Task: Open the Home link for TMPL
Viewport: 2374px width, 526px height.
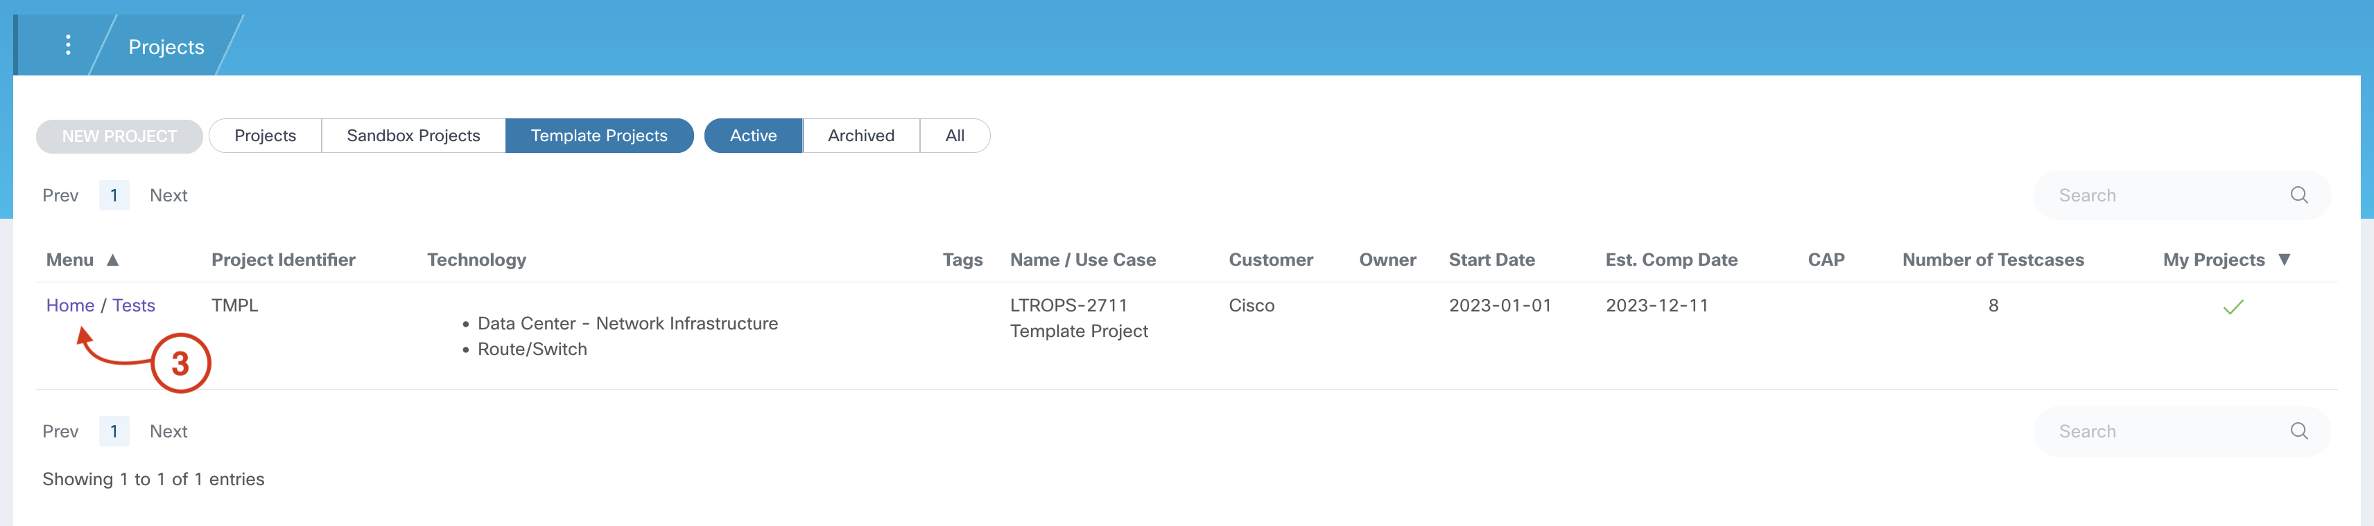Action: point(70,305)
